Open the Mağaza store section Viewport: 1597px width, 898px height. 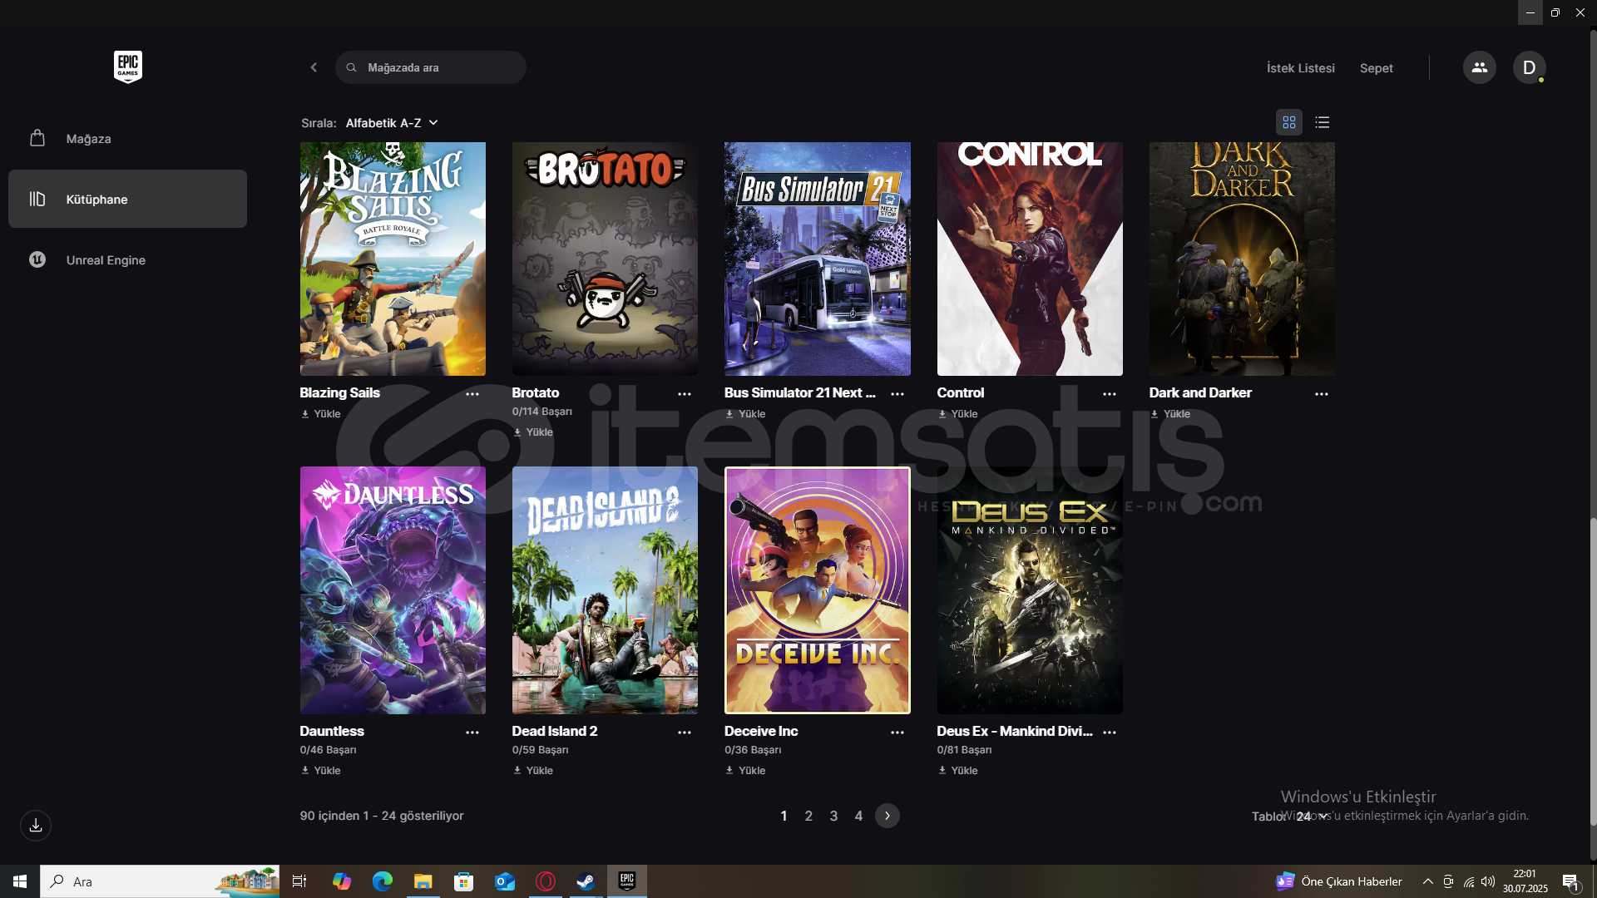coord(127,139)
